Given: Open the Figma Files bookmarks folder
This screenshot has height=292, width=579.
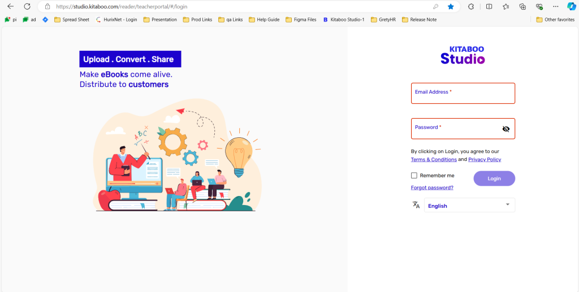Looking at the screenshot, I should 301,20.
